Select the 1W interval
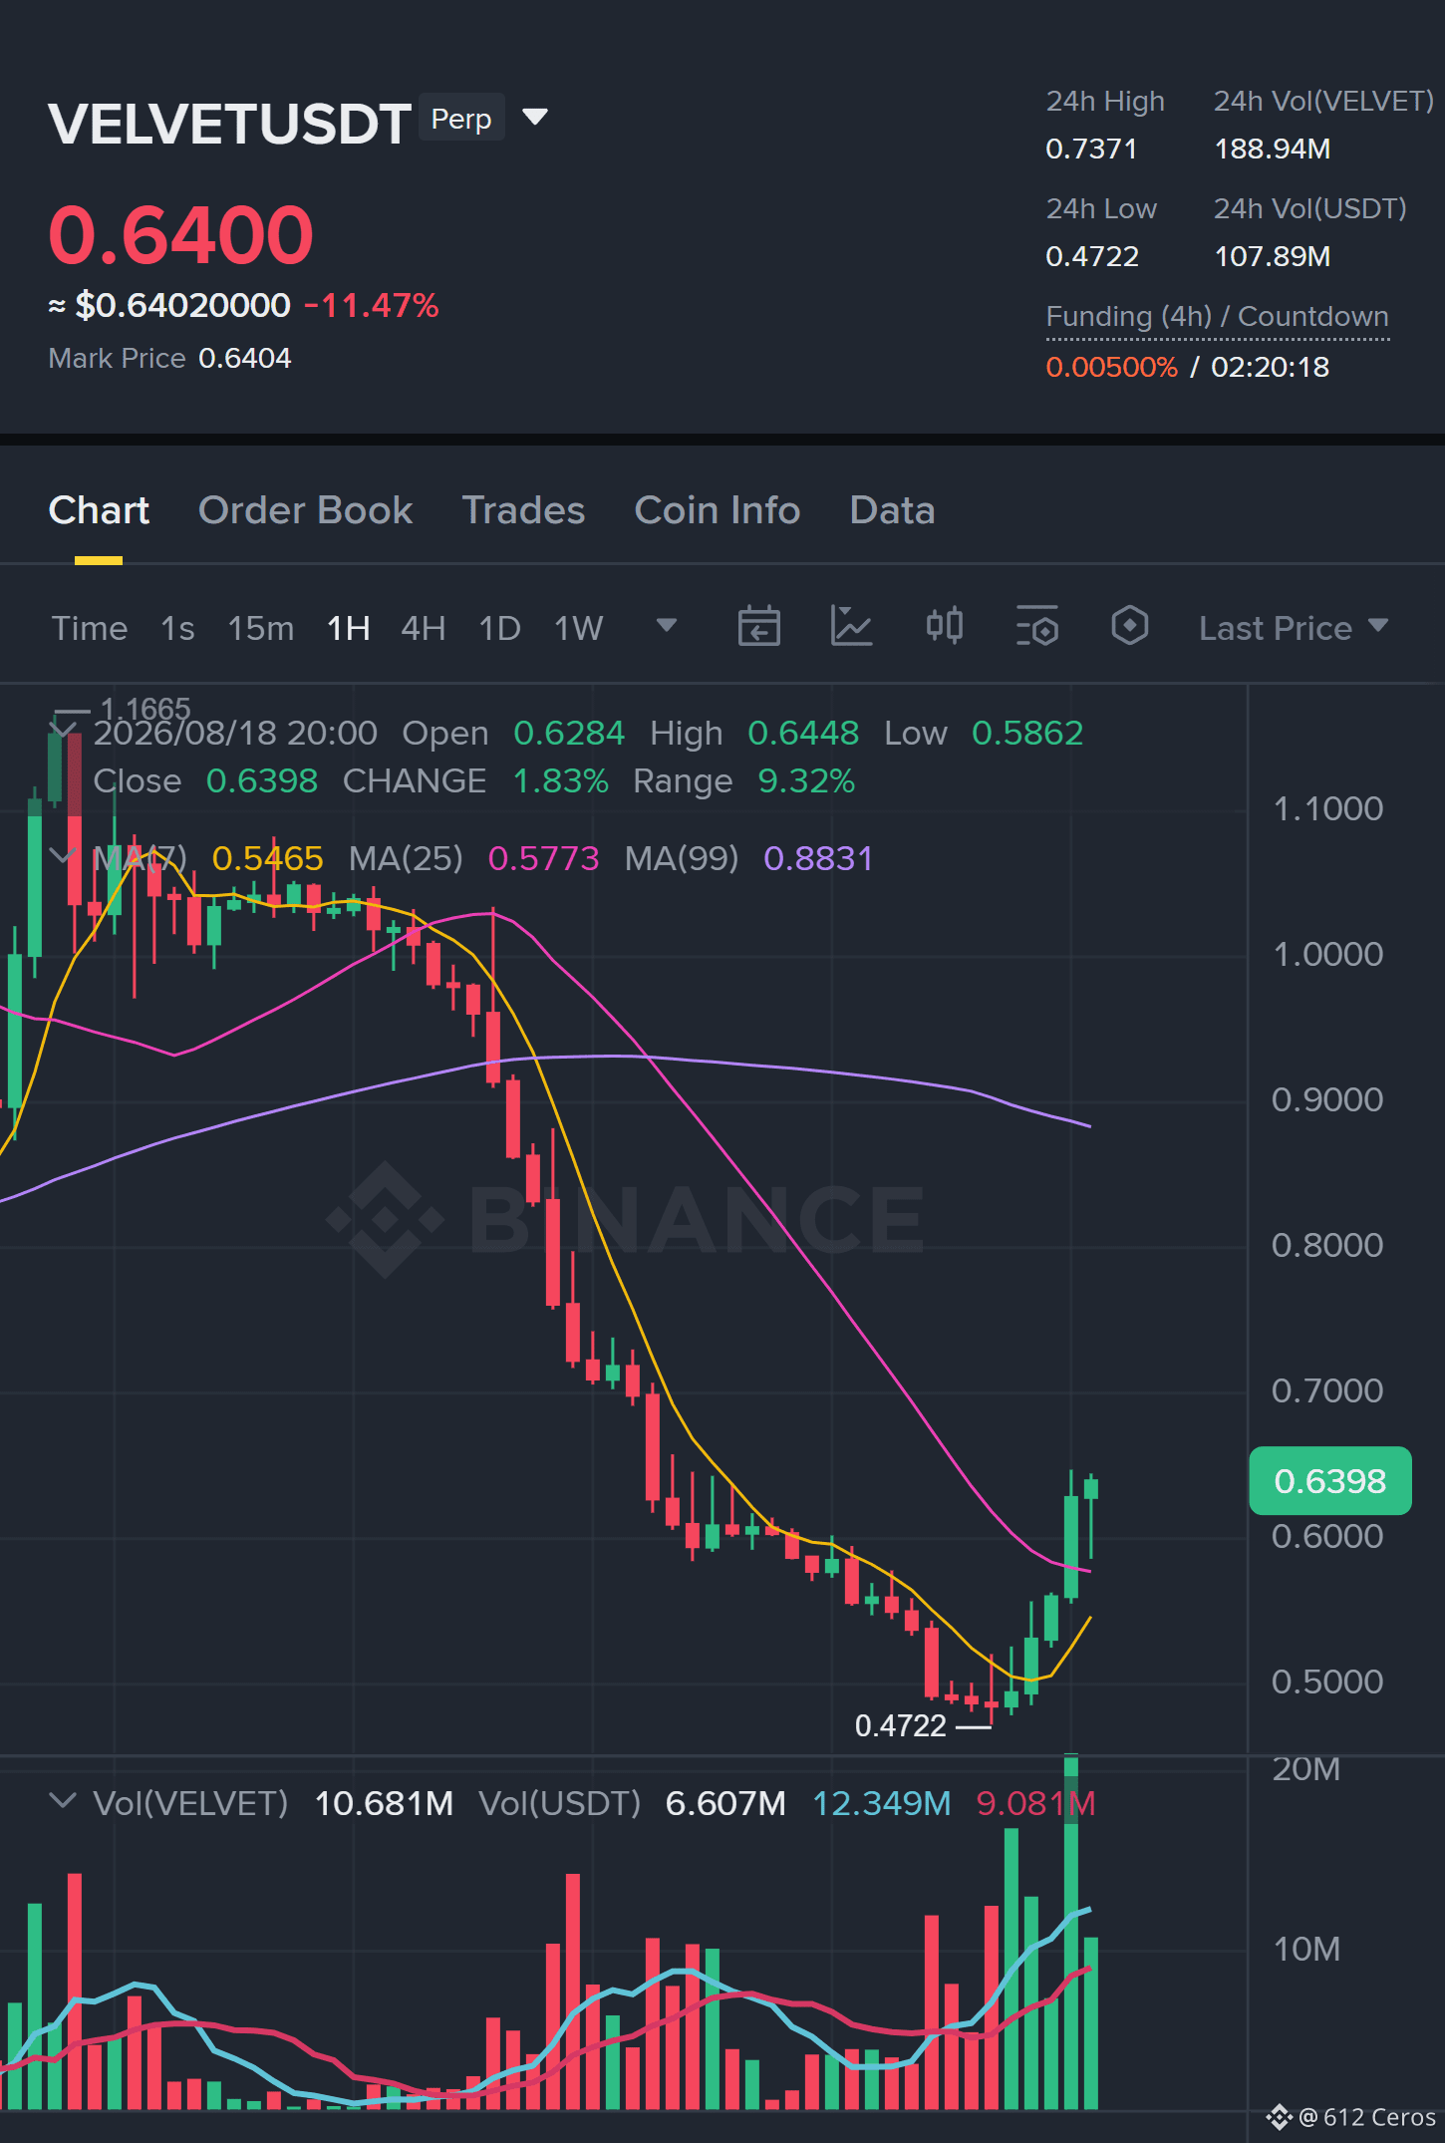 pos(579,628)
